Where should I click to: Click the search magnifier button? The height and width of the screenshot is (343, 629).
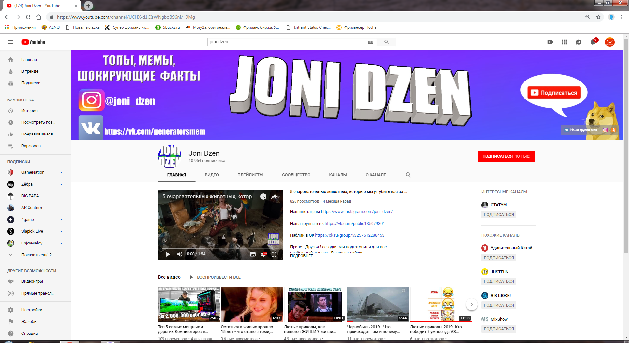pyautogui.click(x=386, y=42)
